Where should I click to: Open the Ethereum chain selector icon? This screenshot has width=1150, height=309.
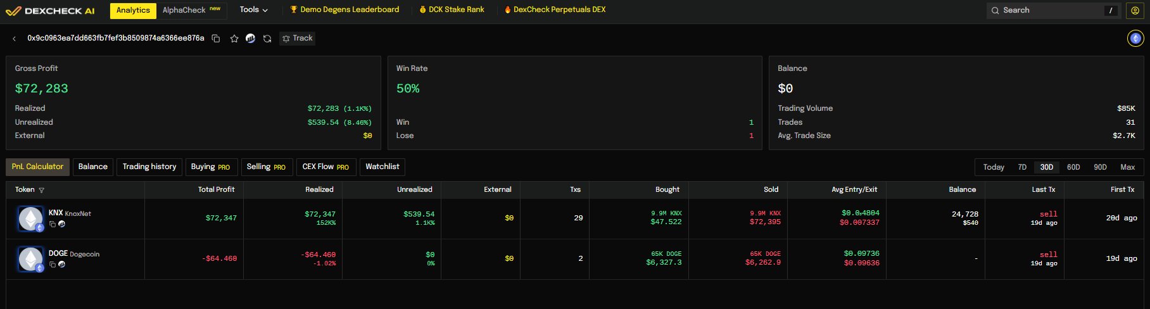[1135, 39]
